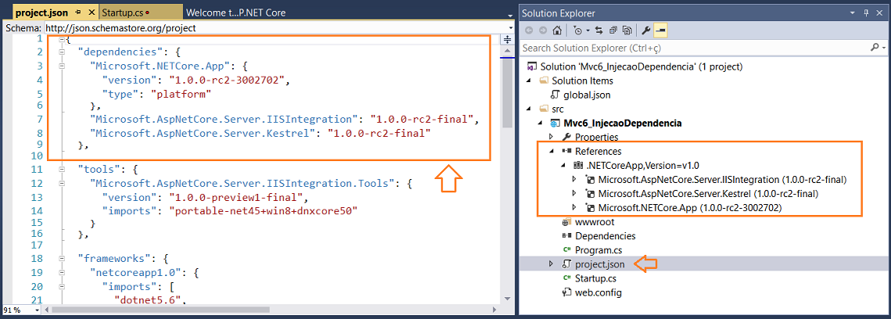
Task: Select the Solution Items folder icon
Action: pyautogui.click(x=543, y=81)
